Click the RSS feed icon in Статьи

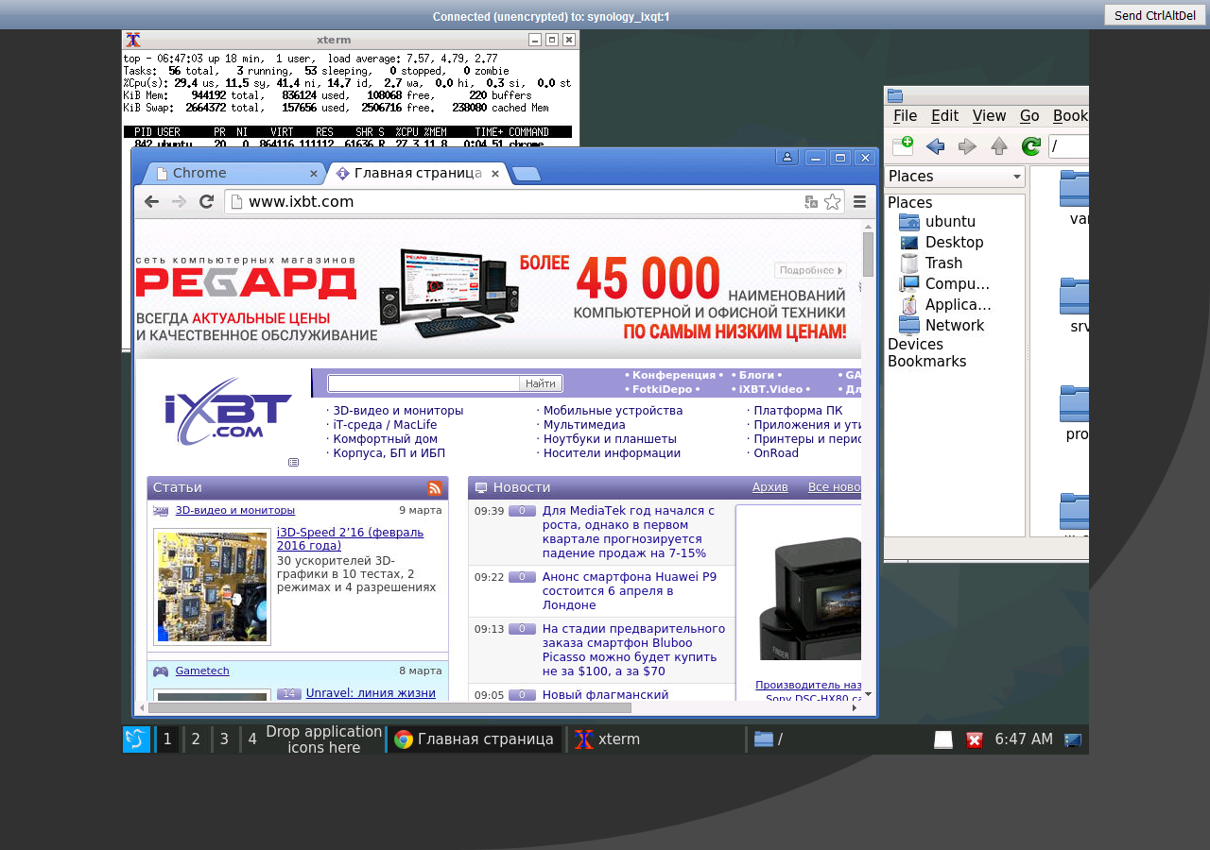click(435, 488)
